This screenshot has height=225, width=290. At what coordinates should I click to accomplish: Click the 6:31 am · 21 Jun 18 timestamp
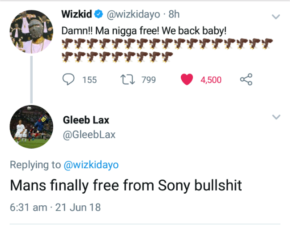pyautogui.click(x=55, y=207)
